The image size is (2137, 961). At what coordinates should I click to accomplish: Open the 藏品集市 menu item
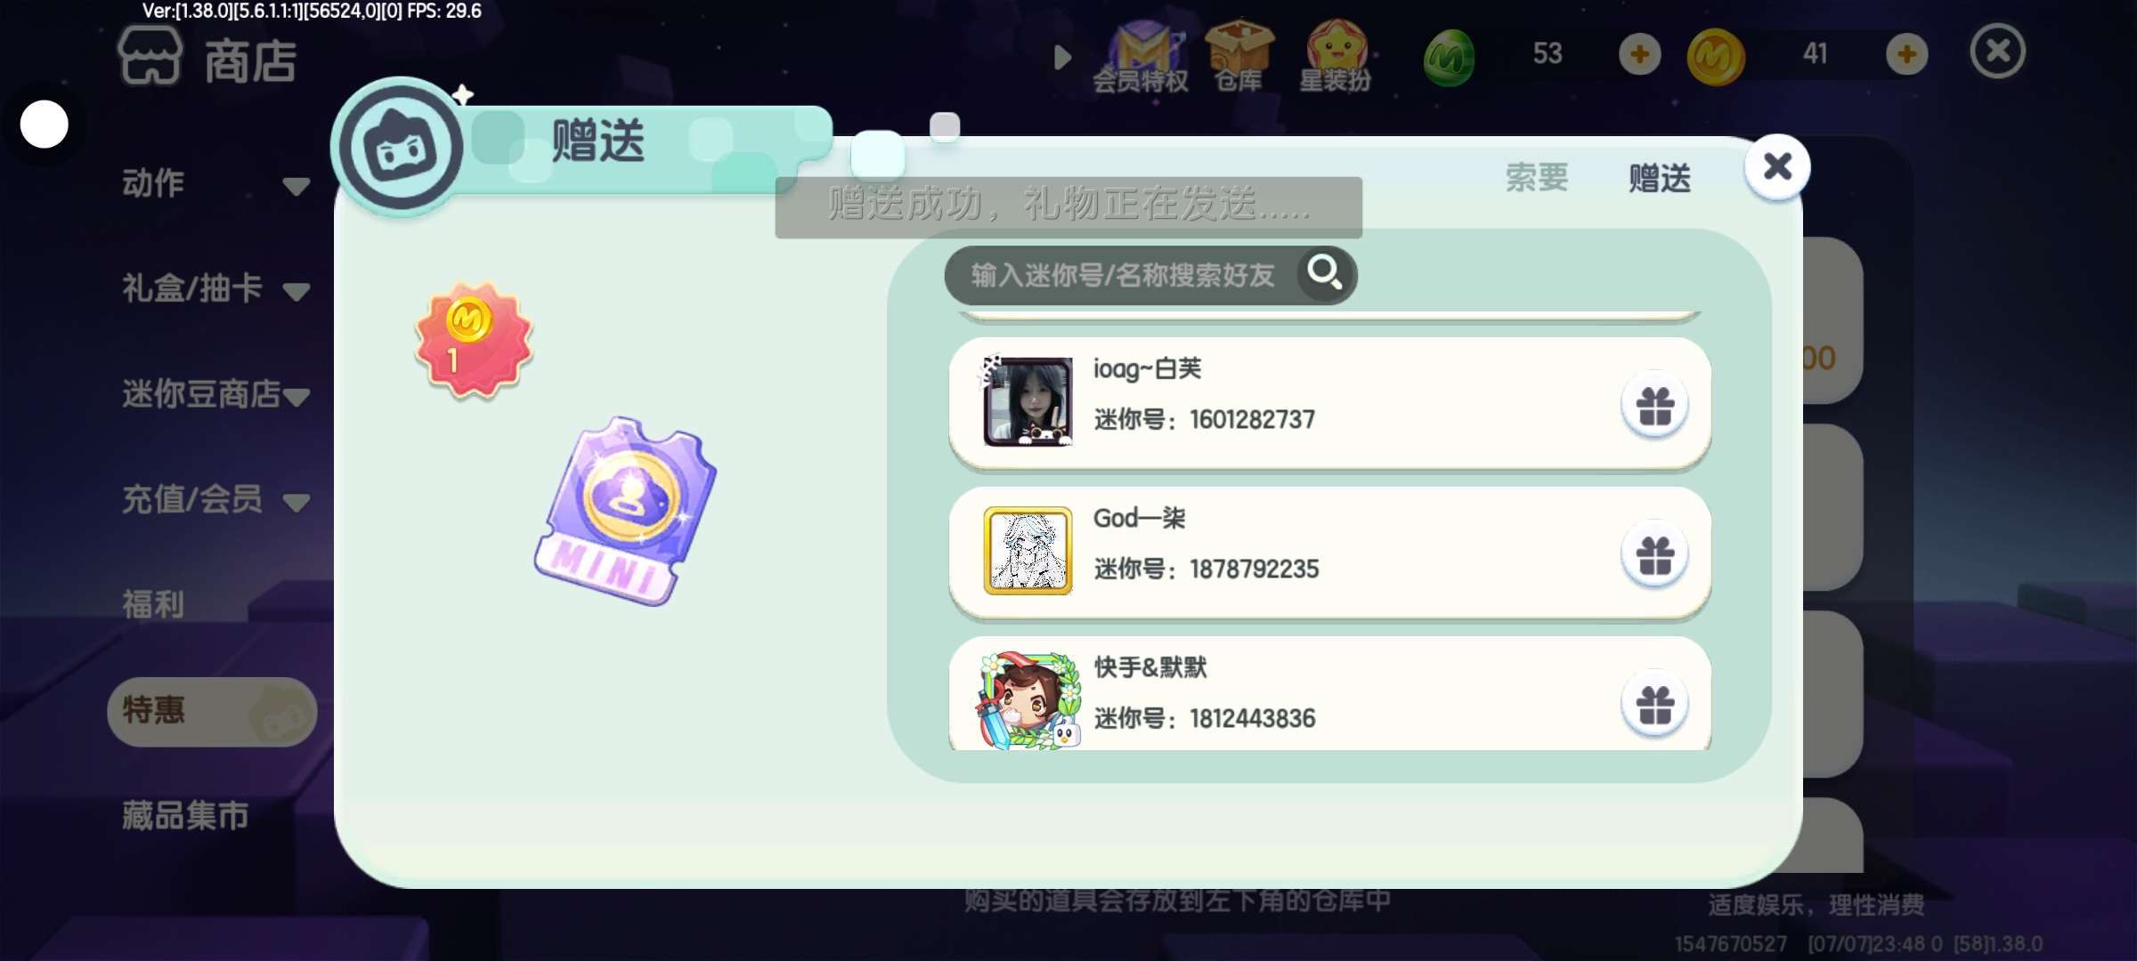pos(185,815)
